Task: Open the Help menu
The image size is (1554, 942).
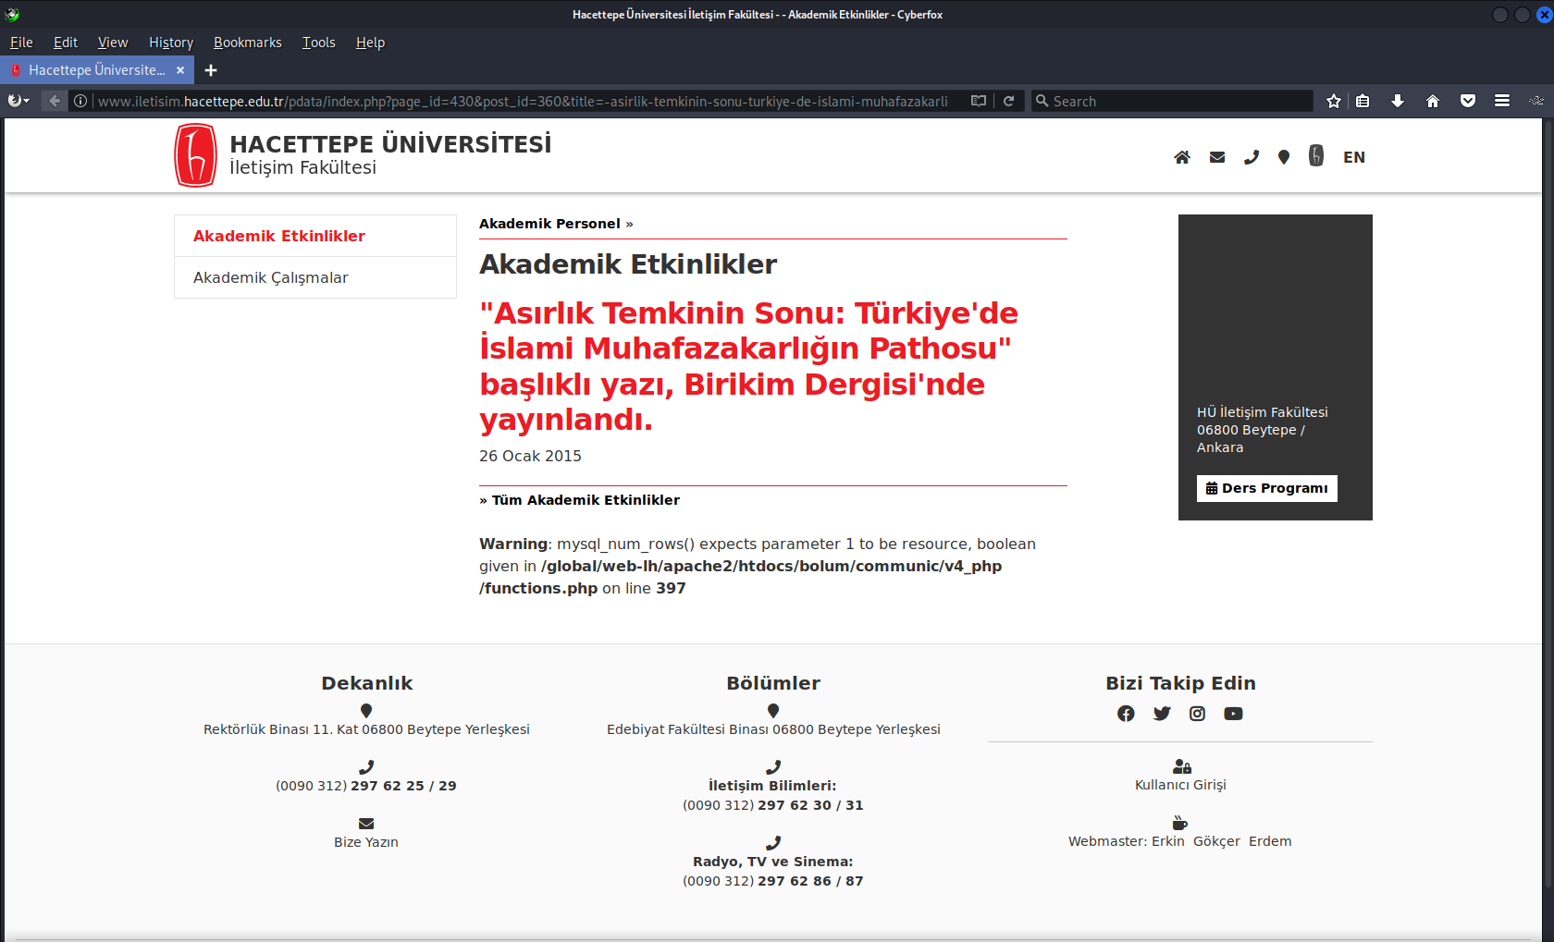Action: [x=370, y=43]
